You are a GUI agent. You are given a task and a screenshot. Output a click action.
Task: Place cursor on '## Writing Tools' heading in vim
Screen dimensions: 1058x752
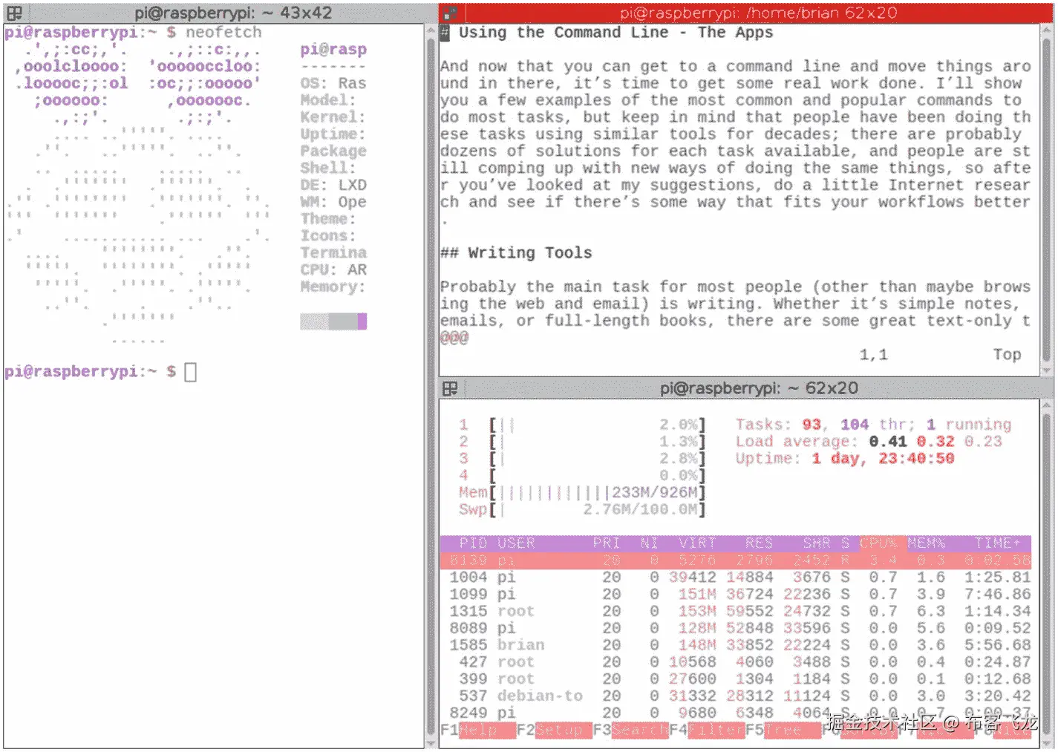point(516,253)
